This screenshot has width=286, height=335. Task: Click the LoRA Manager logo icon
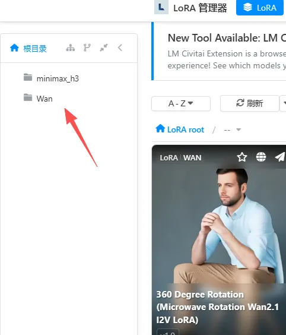(x=161, y=7)
